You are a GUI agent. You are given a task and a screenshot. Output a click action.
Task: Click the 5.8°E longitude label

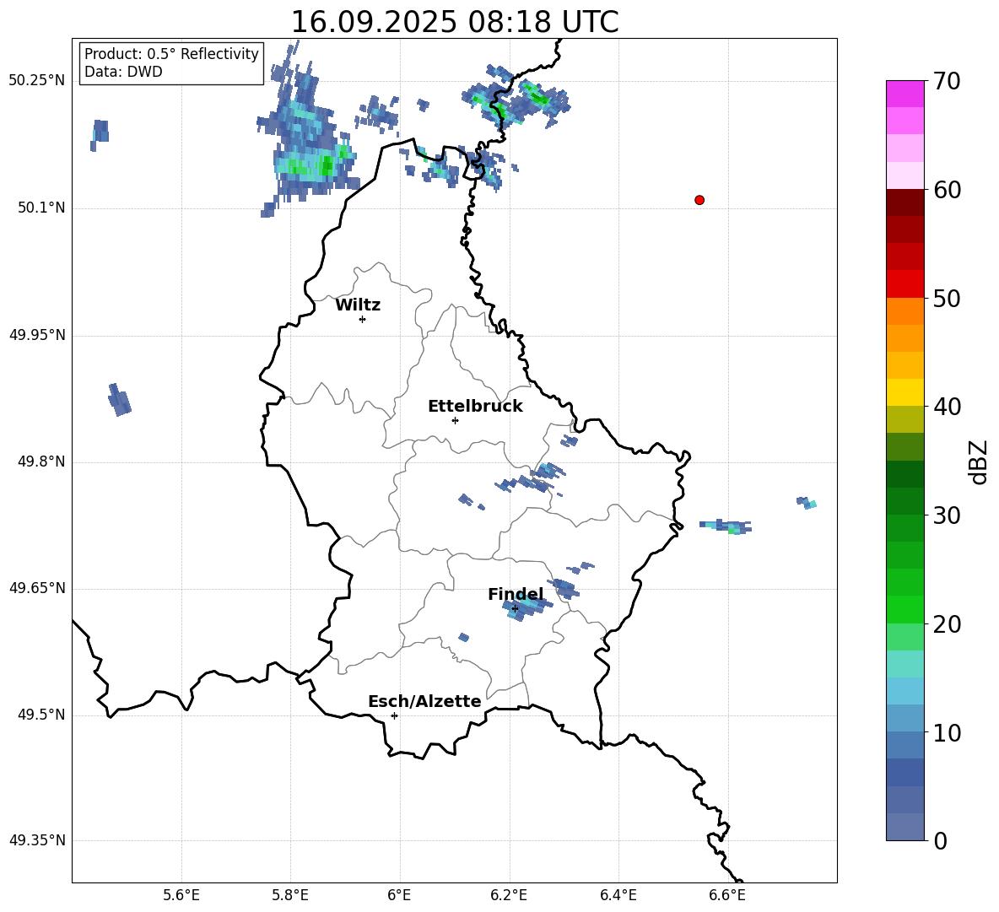(x=290, y=895)
